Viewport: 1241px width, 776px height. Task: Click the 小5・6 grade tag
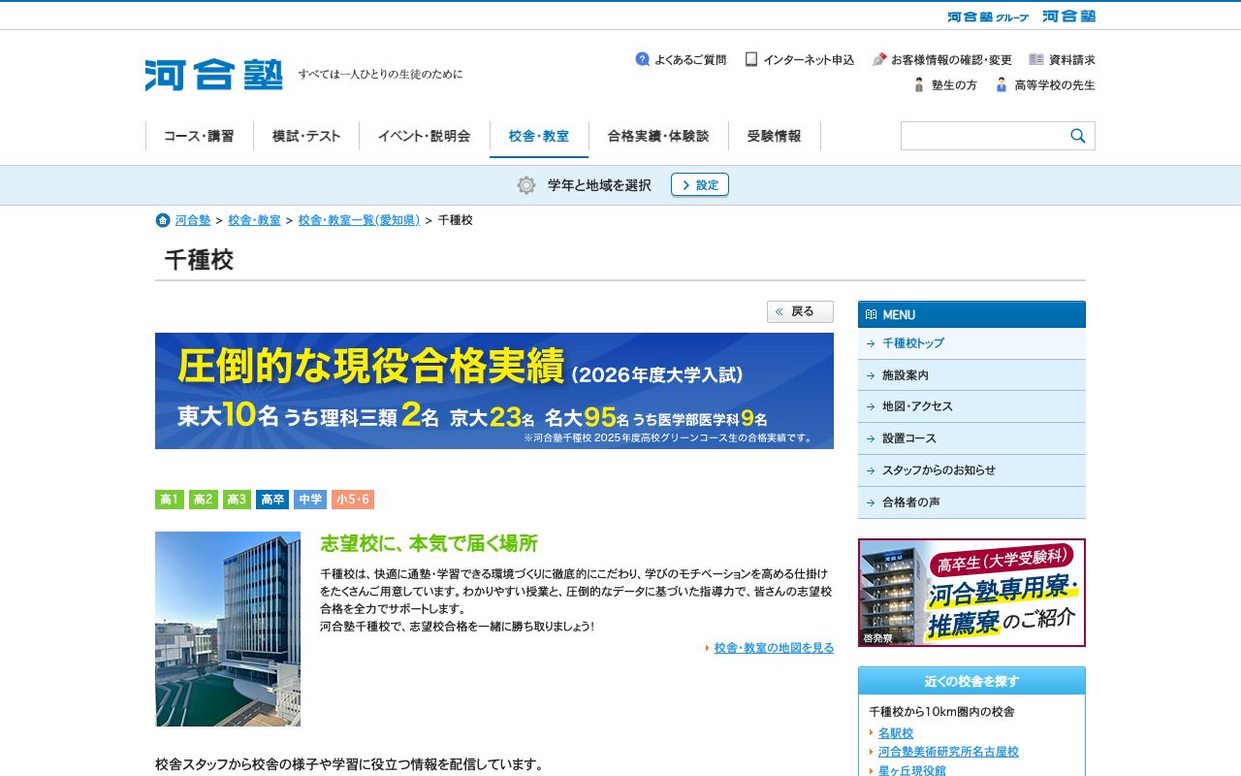(x=353, y=500)
